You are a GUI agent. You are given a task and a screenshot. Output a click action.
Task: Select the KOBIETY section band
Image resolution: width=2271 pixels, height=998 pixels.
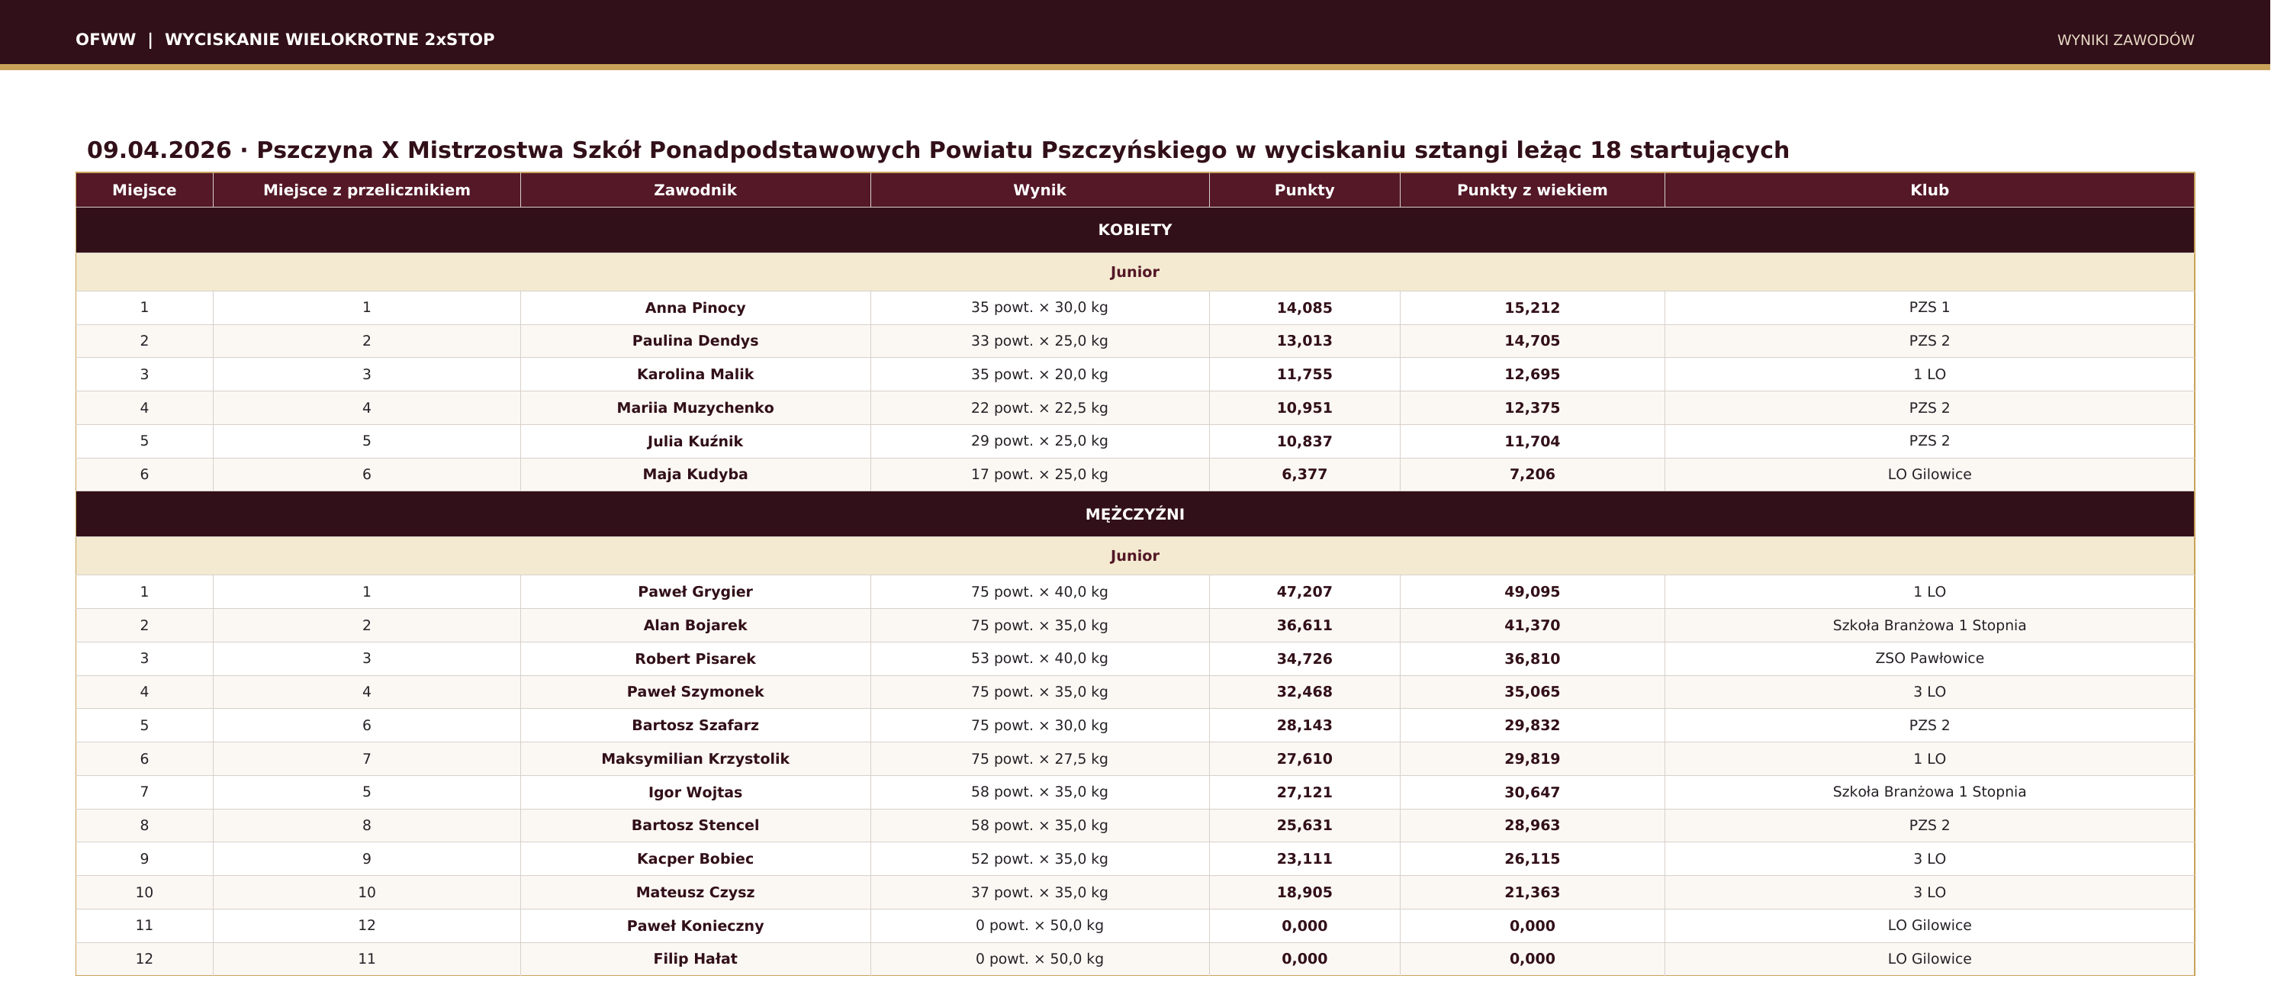click(1135, 230)
